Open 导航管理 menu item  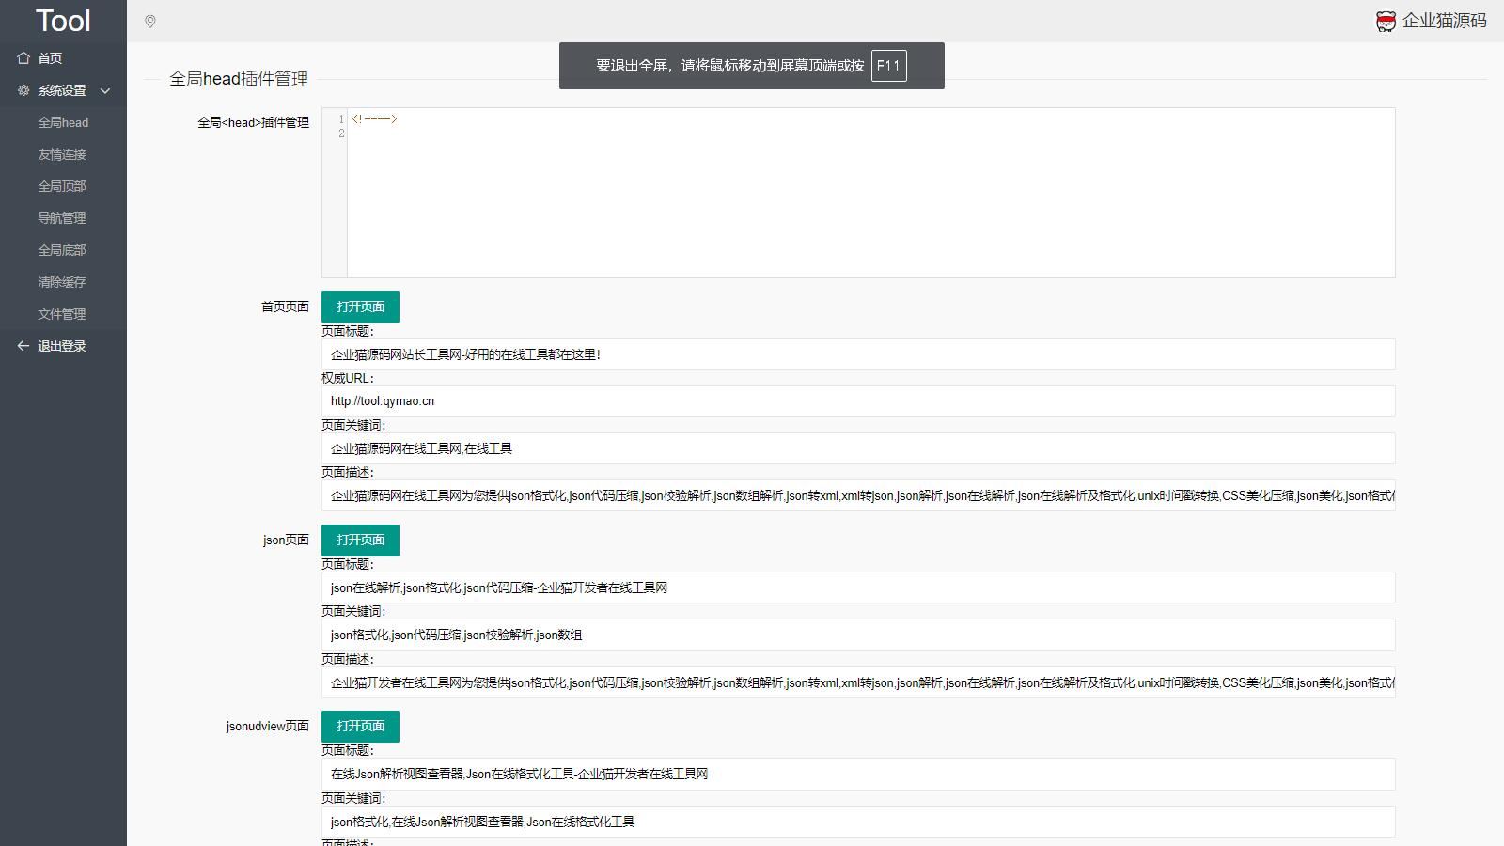click(62, 218)
